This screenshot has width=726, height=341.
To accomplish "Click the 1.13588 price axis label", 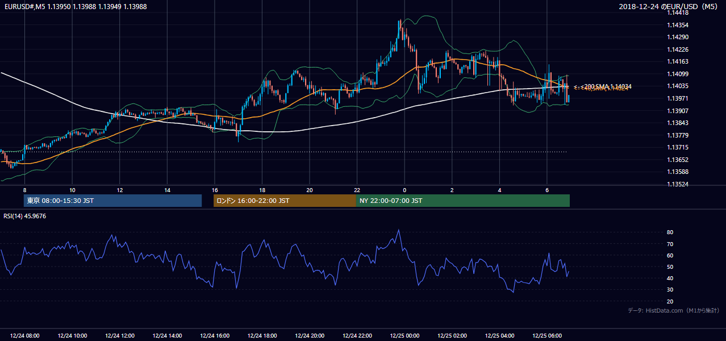I will pyautogui.click(x=677, y=172).
